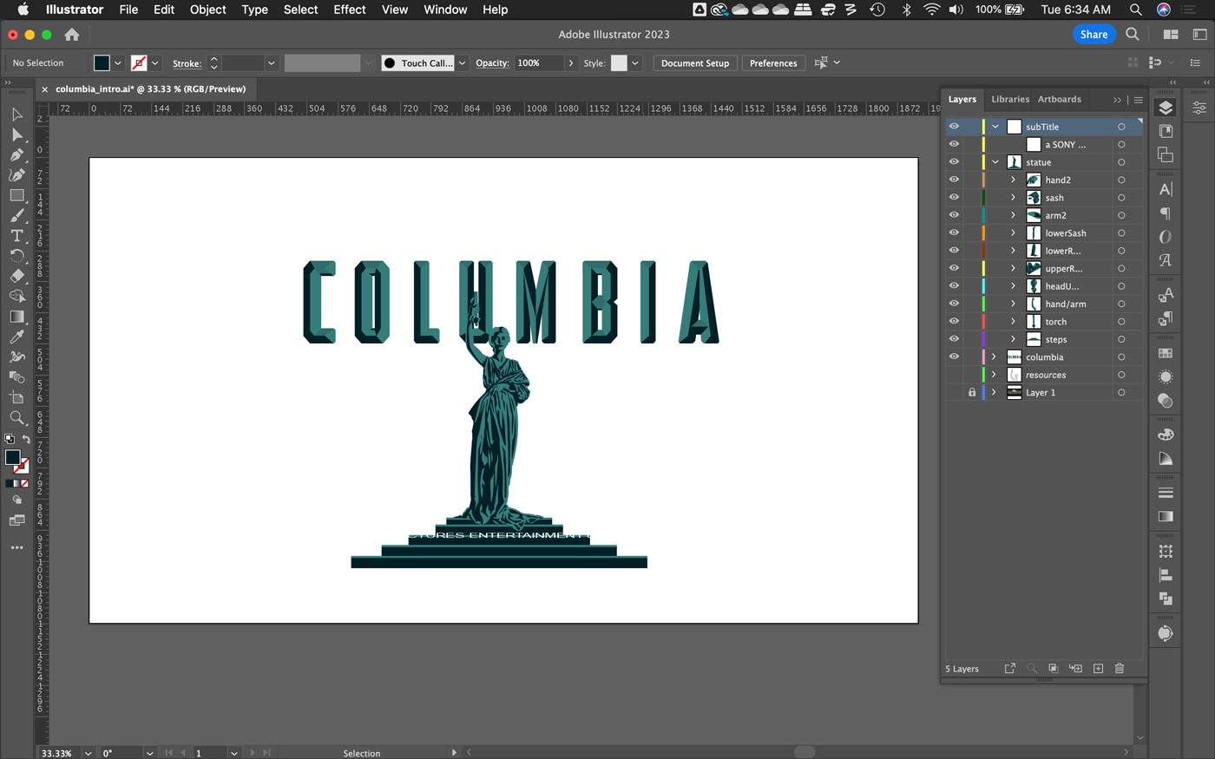The width and height of the screenshot is (1215, 759).
Task: Click Home icon in app bar
Action: pyautogui.click(x=72, y=35)
